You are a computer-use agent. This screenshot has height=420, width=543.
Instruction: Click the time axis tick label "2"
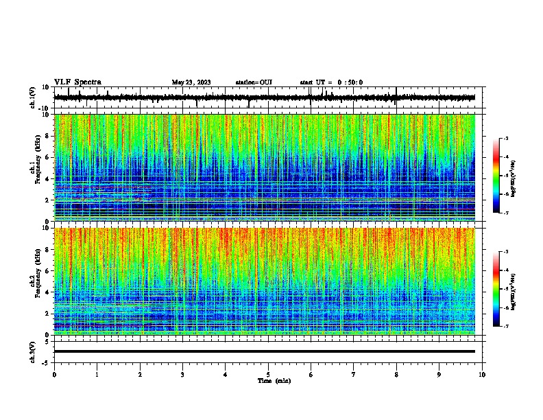140,375
